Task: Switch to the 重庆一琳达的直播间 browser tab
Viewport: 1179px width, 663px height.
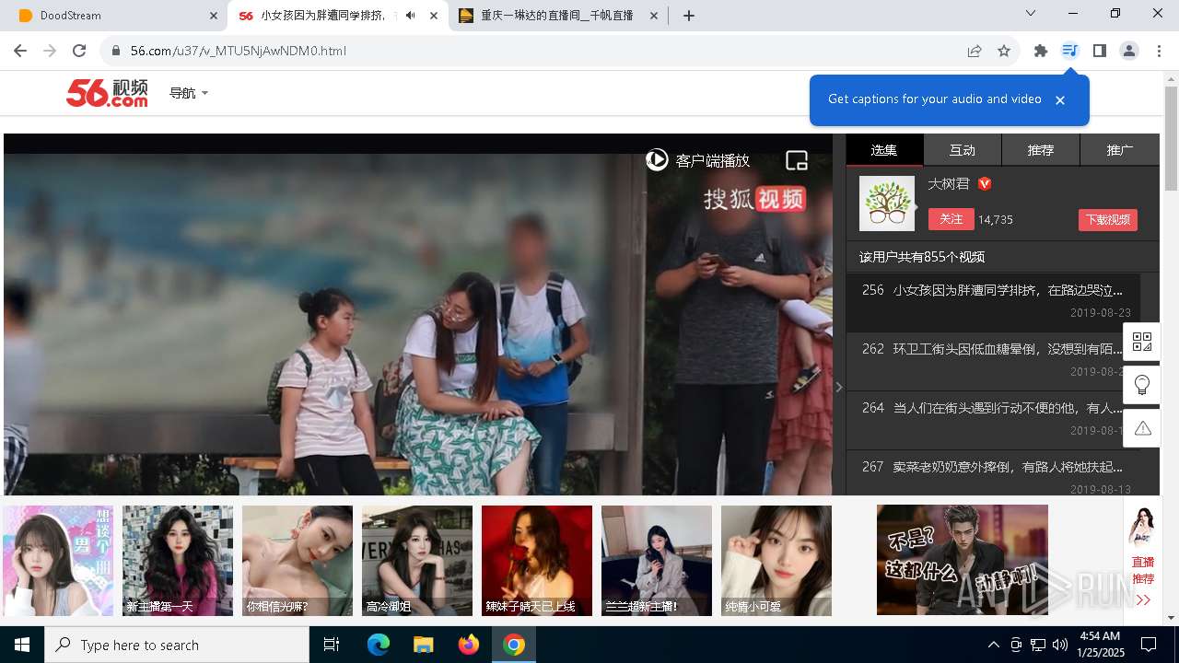Action: click(557, 16)
